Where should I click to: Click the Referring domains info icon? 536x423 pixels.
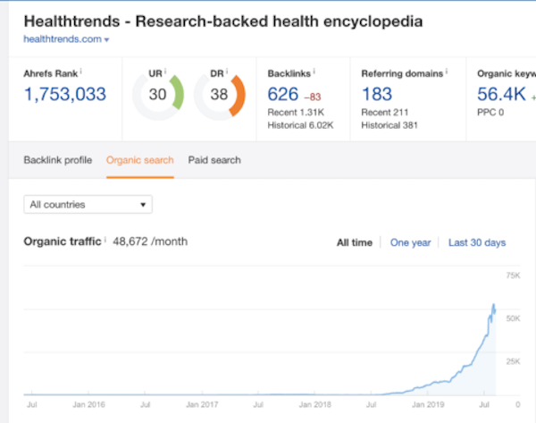[447, 72]
